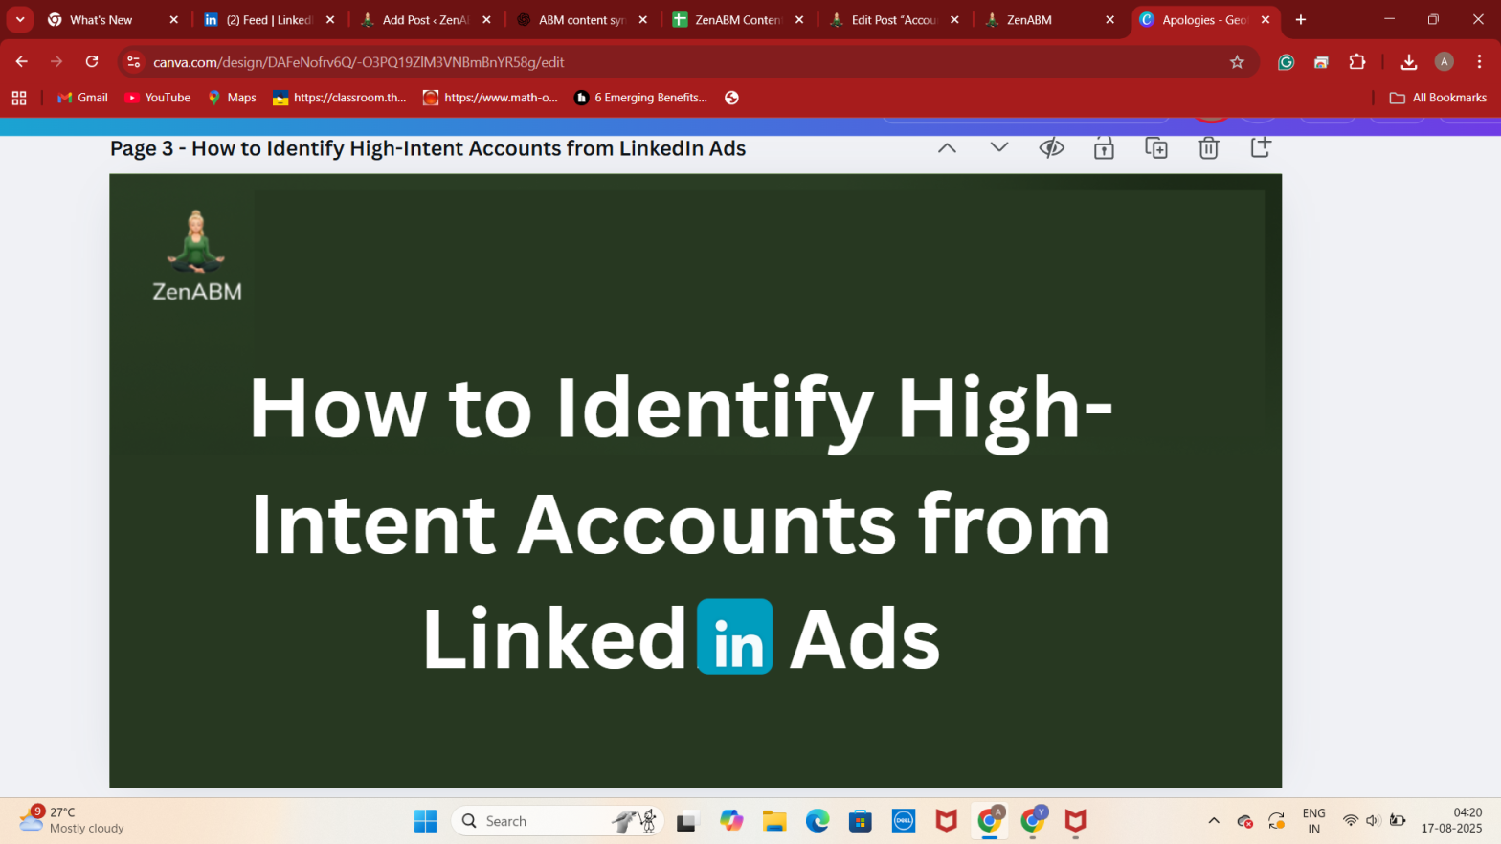The image size is (1501, 844).
Task: Open Microsoft Edge from the taskbar
Action: pyautogui.click(x=818, y=821)
